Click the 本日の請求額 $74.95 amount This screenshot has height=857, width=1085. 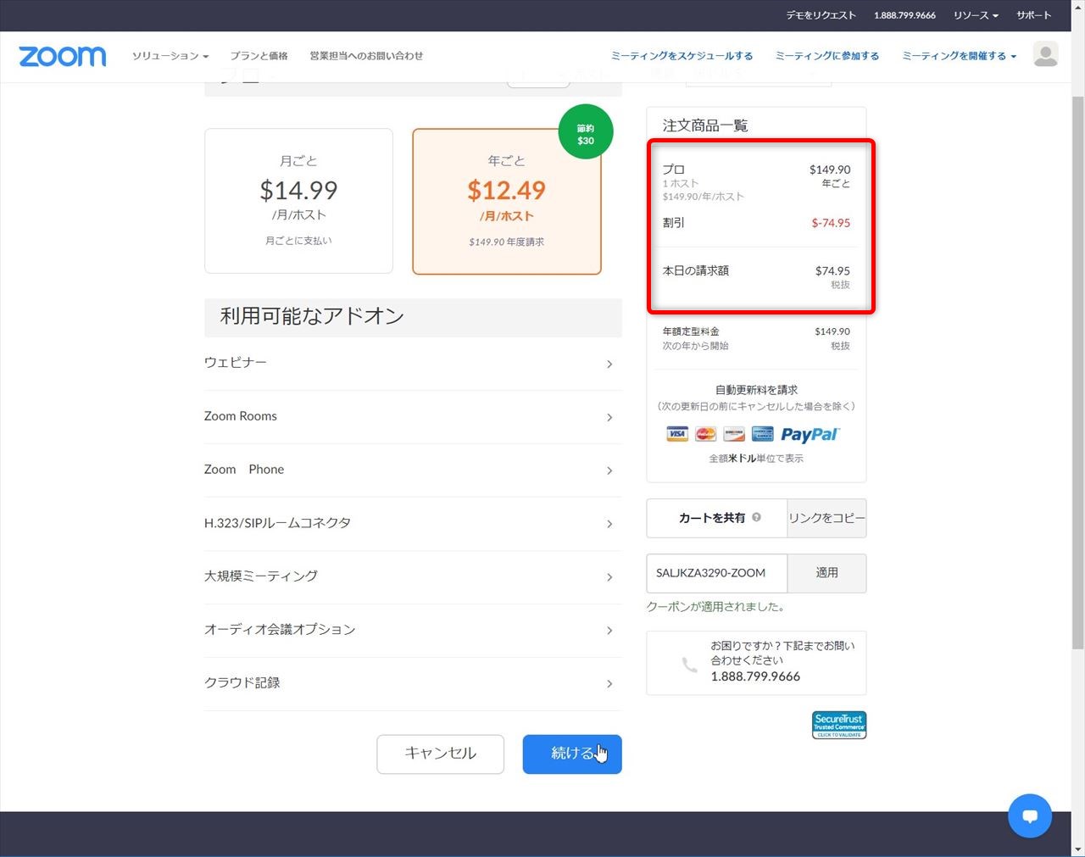832,271
